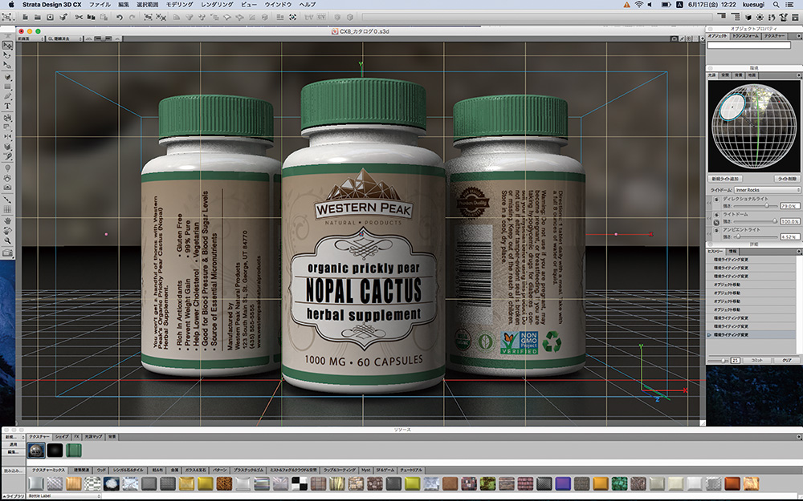Click the open folder toolbar icon
This screenshot has width=803, height=501.
coord(38,18)
